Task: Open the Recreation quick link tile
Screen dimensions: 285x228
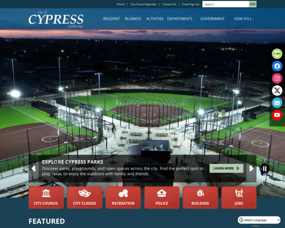Action: [123, 197]
